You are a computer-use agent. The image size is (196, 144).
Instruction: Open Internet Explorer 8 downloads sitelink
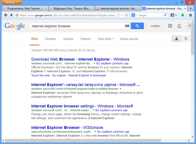point(87,75)
